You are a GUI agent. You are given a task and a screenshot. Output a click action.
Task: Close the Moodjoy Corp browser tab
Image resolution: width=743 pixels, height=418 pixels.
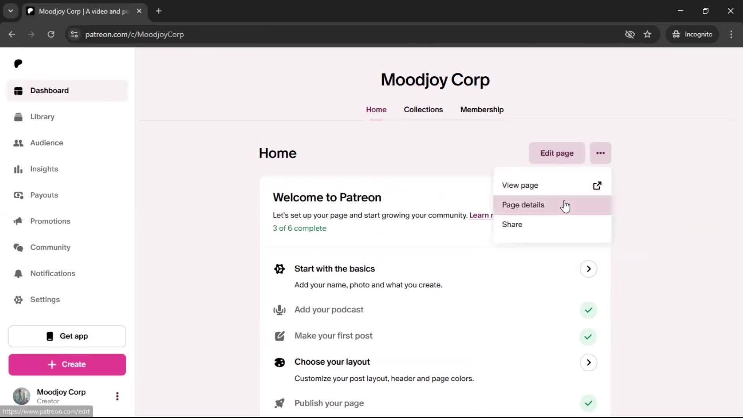pyautogui.click(x=139, y=11)
